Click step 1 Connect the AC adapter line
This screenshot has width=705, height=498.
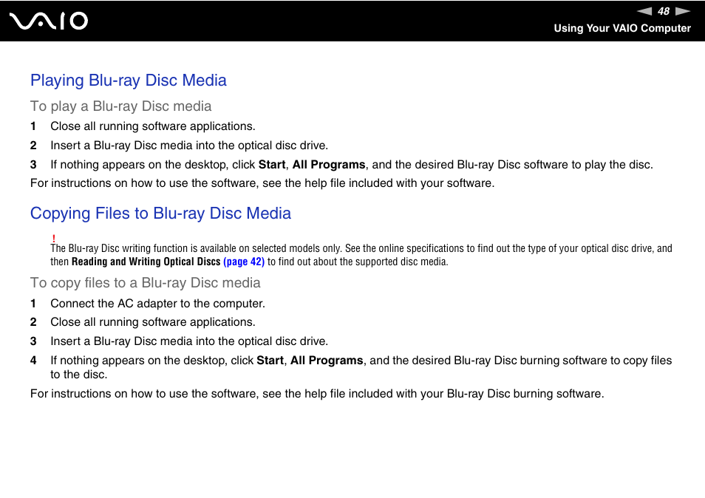tap(157, 303)
